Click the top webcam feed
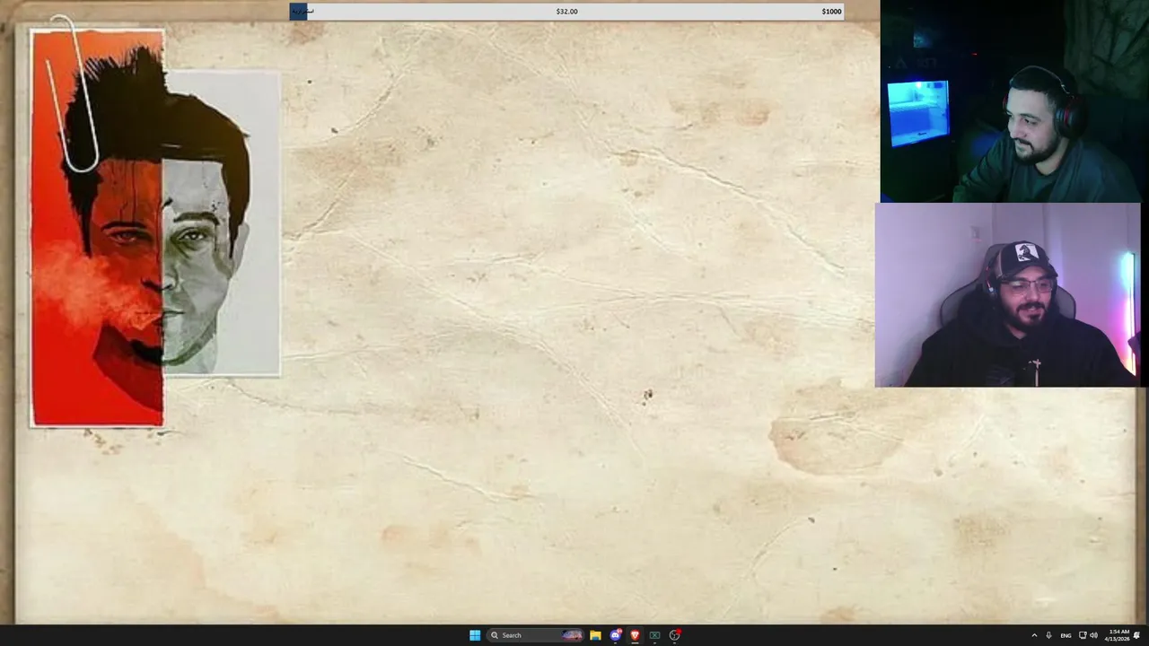 tap(1014, 101)
